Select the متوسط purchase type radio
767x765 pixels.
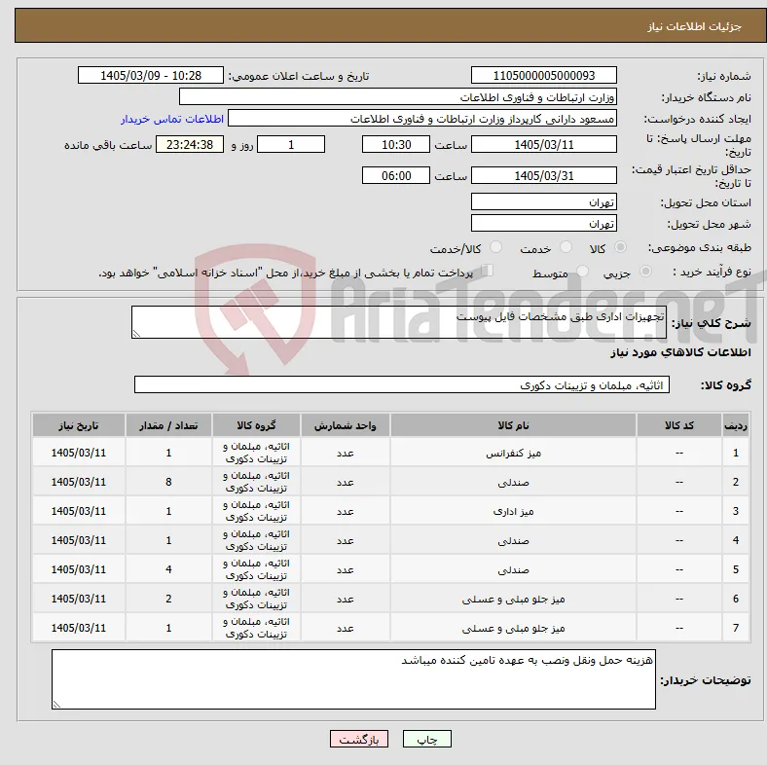[x=582, y=272]
